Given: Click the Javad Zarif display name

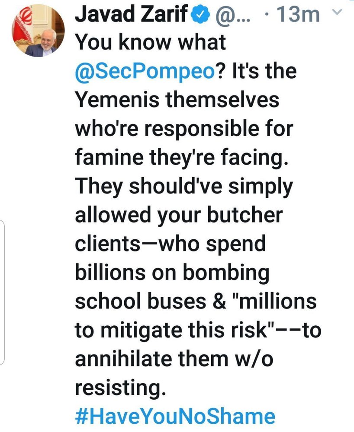Looking at the screenshot, I should (132, 15).
